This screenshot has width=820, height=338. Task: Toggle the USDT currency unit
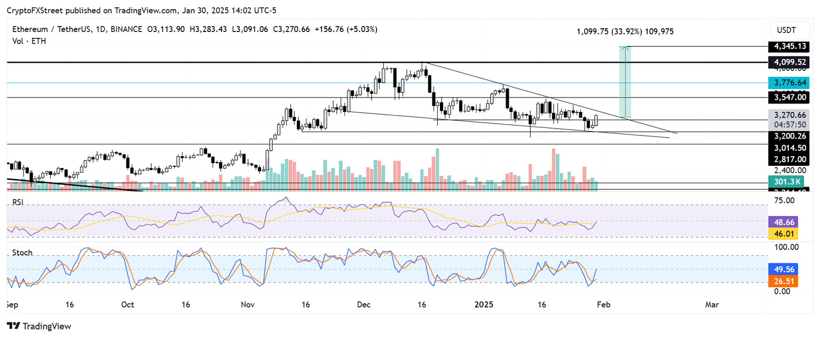790,30
